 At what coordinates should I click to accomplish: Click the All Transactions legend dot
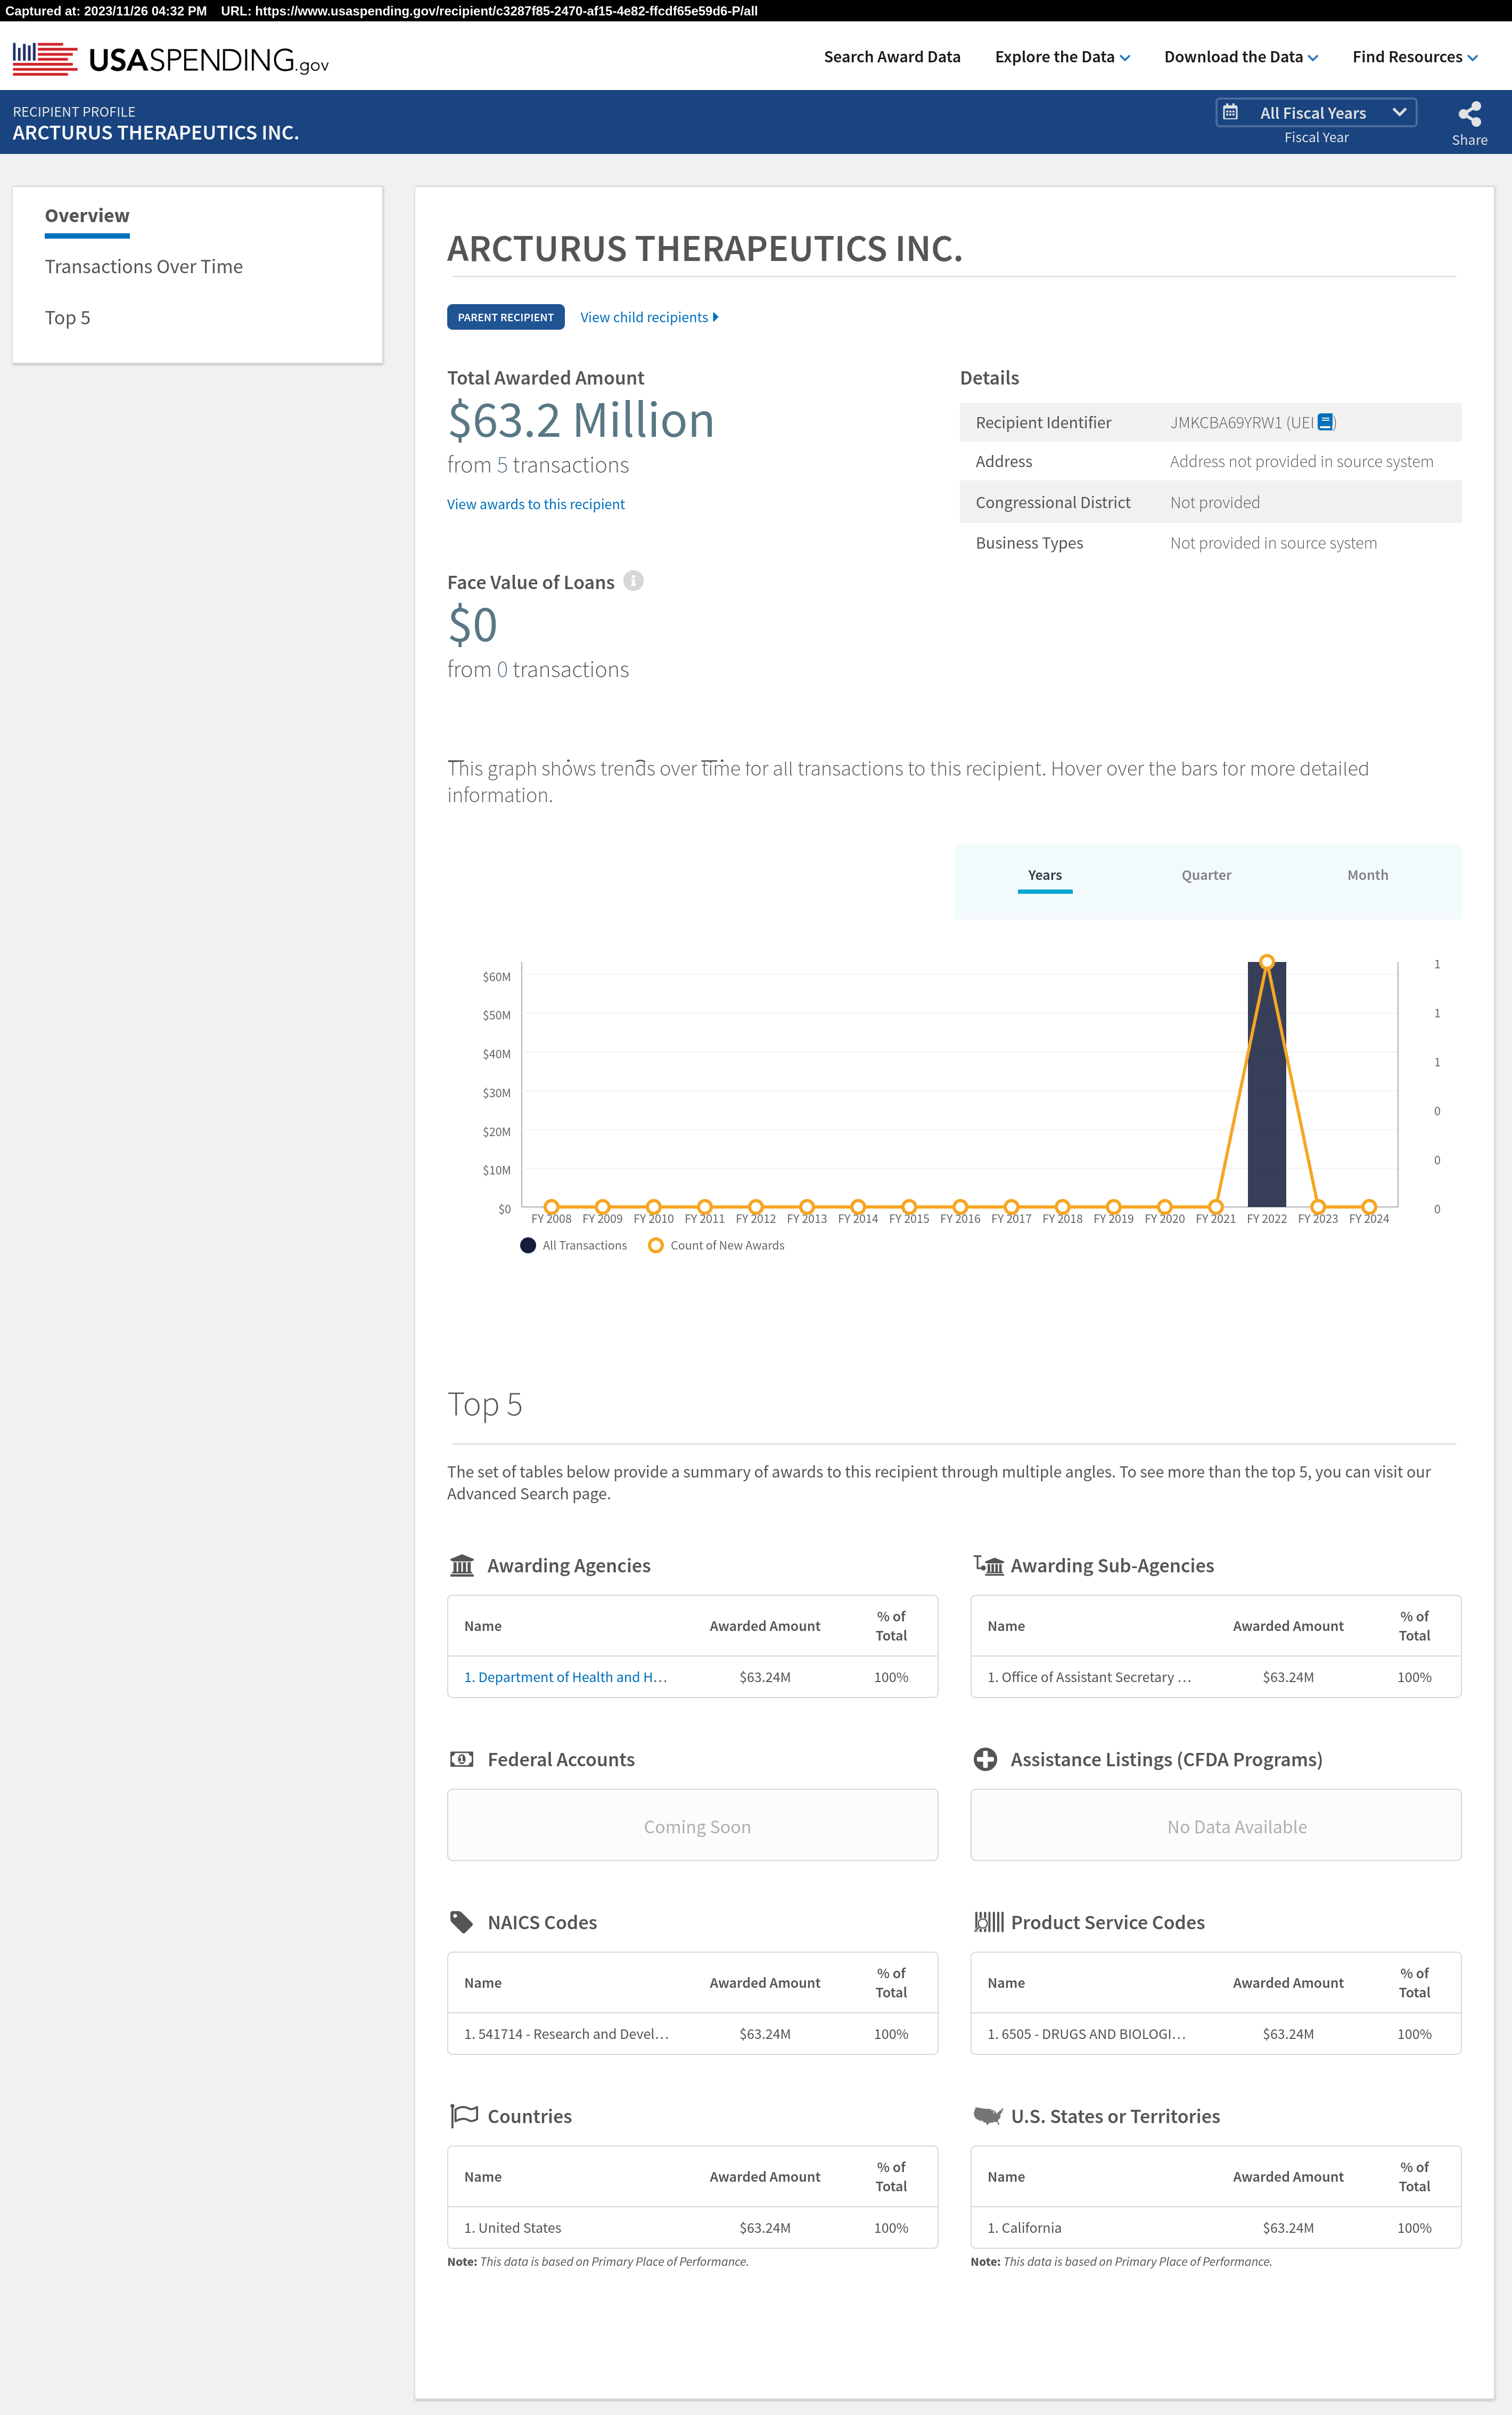click(528, 1245)
